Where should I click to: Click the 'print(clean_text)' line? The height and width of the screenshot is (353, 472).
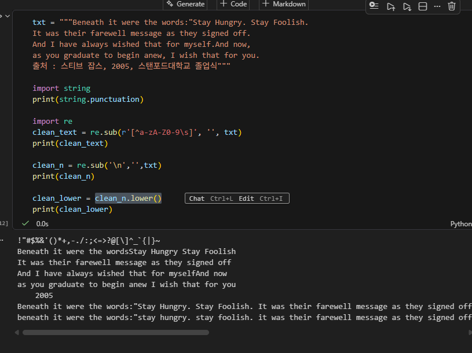(x=70, y=144)
